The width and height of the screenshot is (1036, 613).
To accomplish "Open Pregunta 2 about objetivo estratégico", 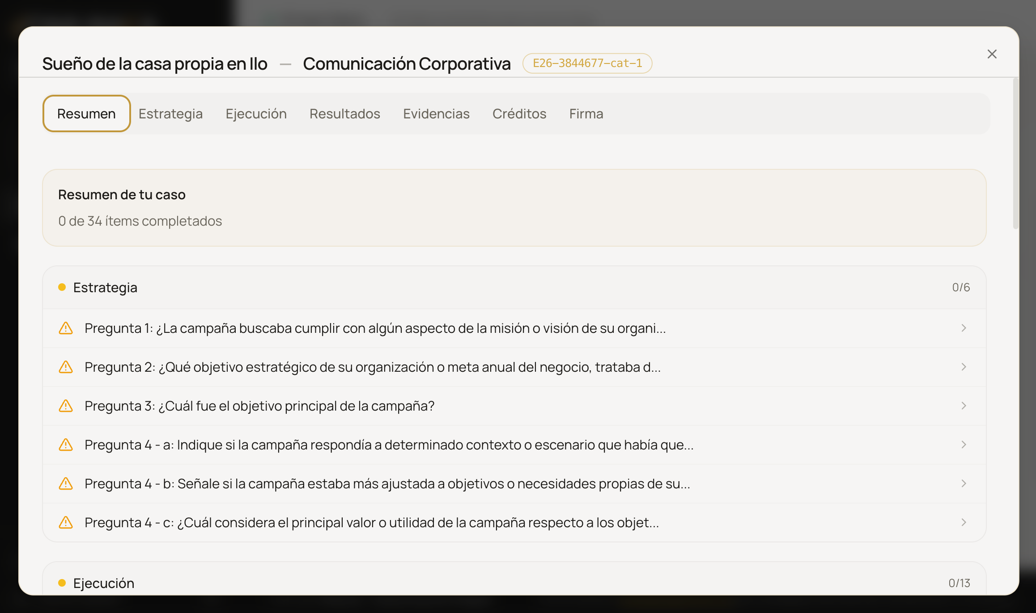I will 514,367.
